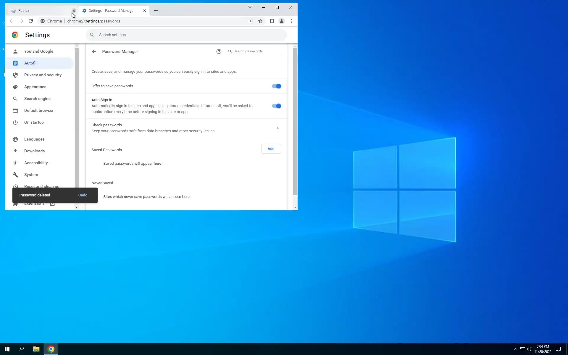Open the Chrome three-dot menu
This screenshot has width=568, height=355.
pyautogui.click(x=291, y=21)
